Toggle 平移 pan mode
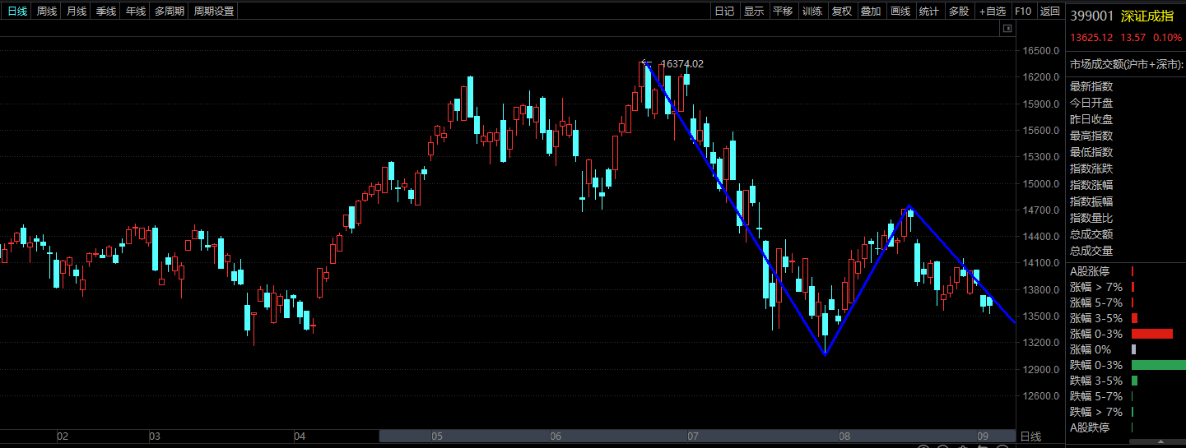Viewport: 1186px width, 448px height. tap(783, 12)
